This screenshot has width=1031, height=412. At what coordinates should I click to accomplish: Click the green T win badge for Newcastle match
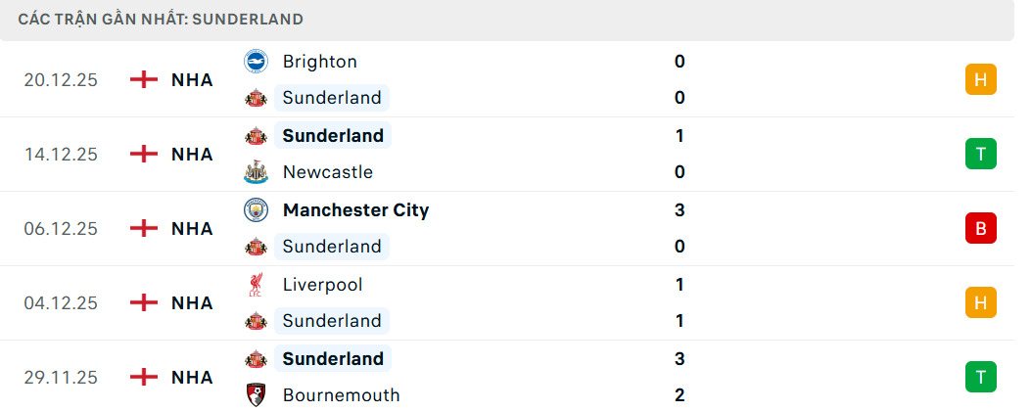(980, 154)
